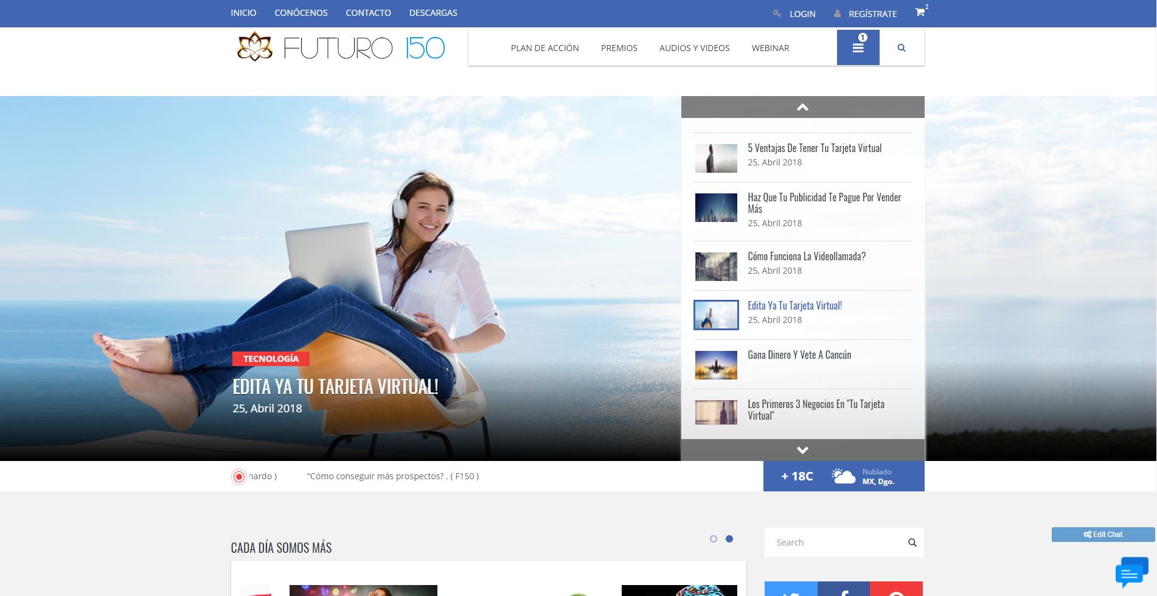
Task: Click the header search magnifier icon
Action: point(902,48)
